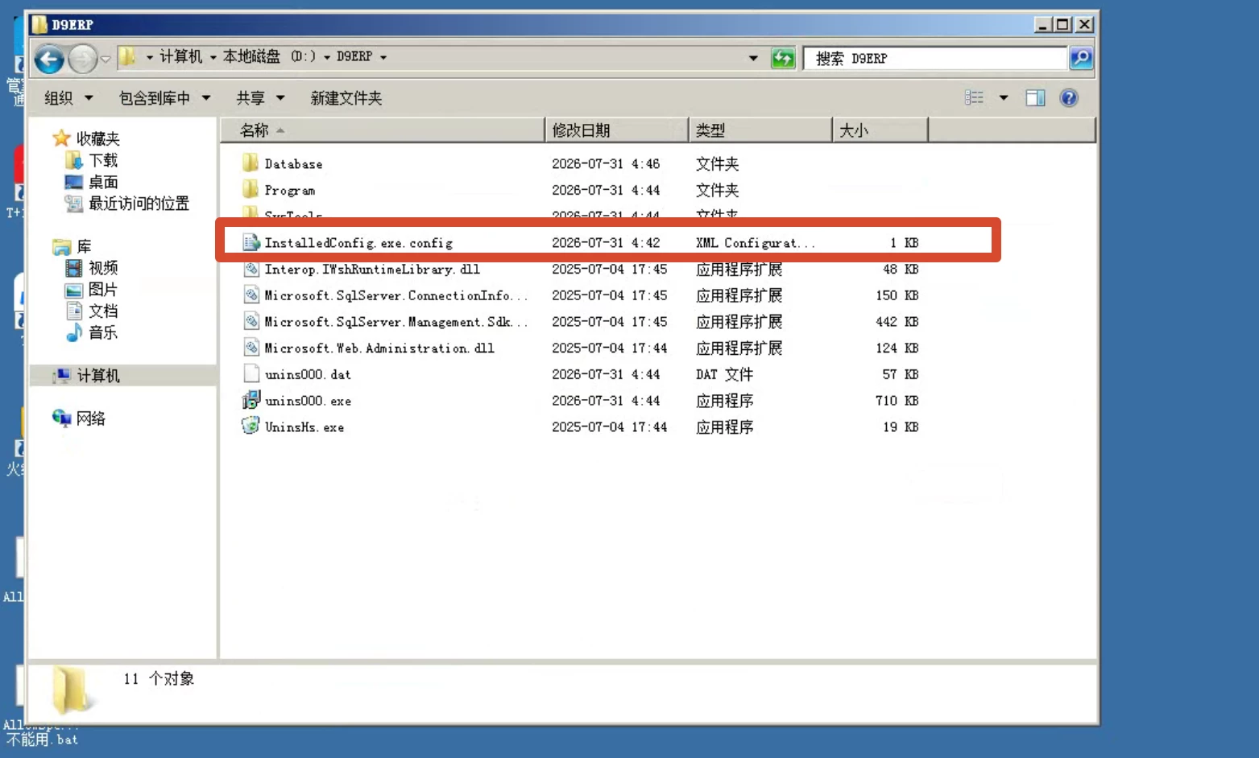Click the 搜索 D9ERP search field

(935, 58)
